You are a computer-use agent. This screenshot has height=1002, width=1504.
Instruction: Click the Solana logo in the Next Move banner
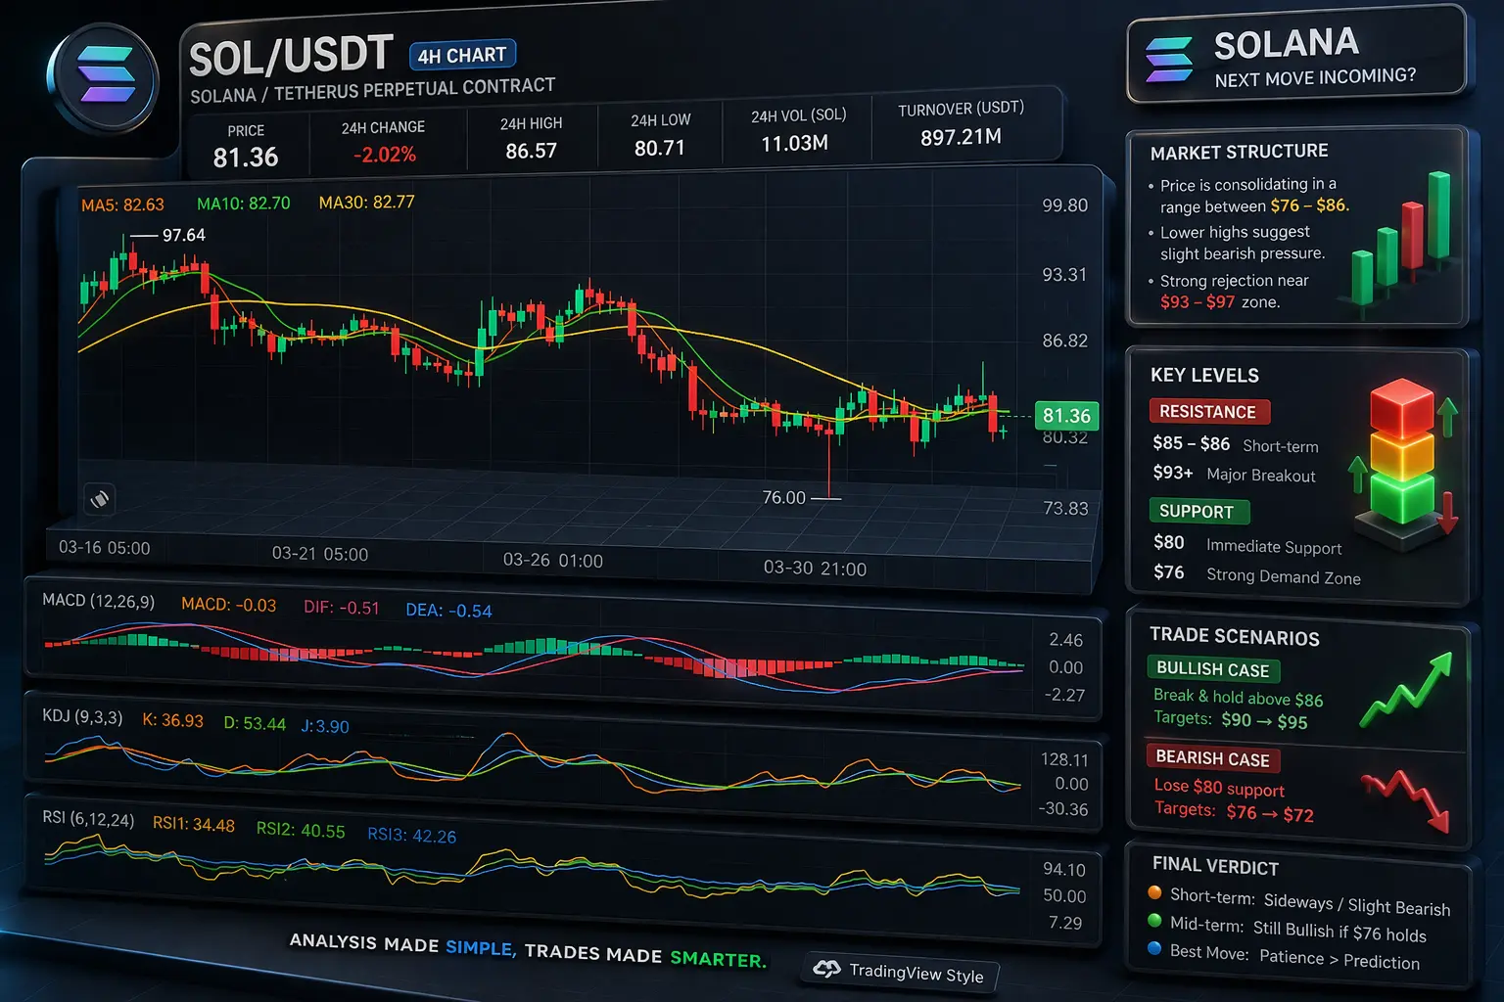pos(1169,60)
